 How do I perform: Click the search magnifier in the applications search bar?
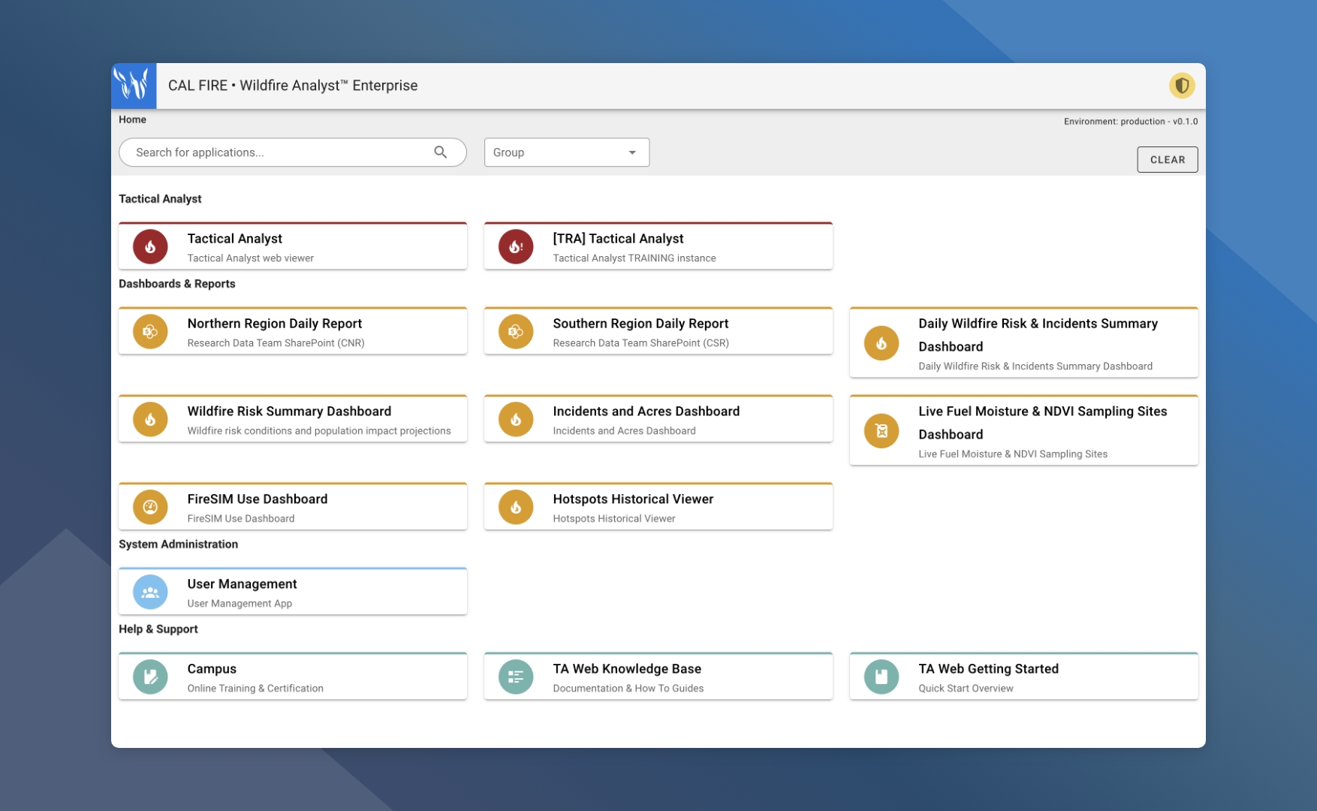tap(441, 152)
